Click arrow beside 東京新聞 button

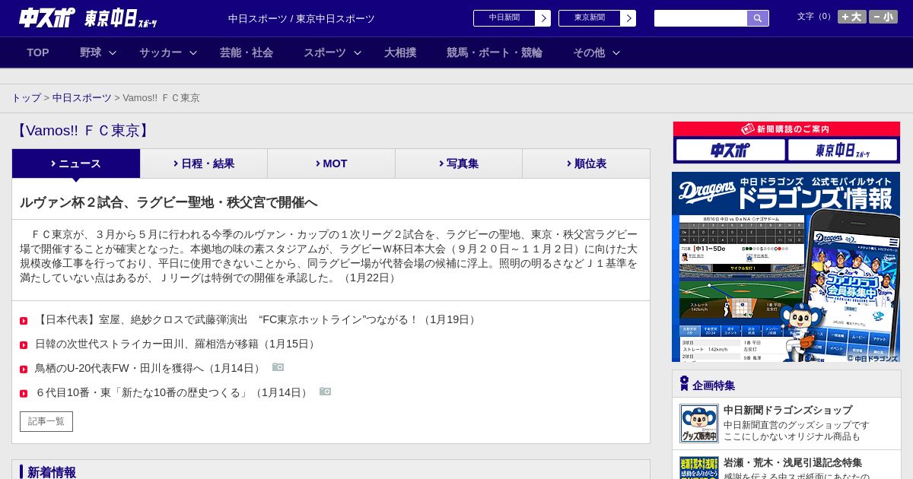pos(628,18)
